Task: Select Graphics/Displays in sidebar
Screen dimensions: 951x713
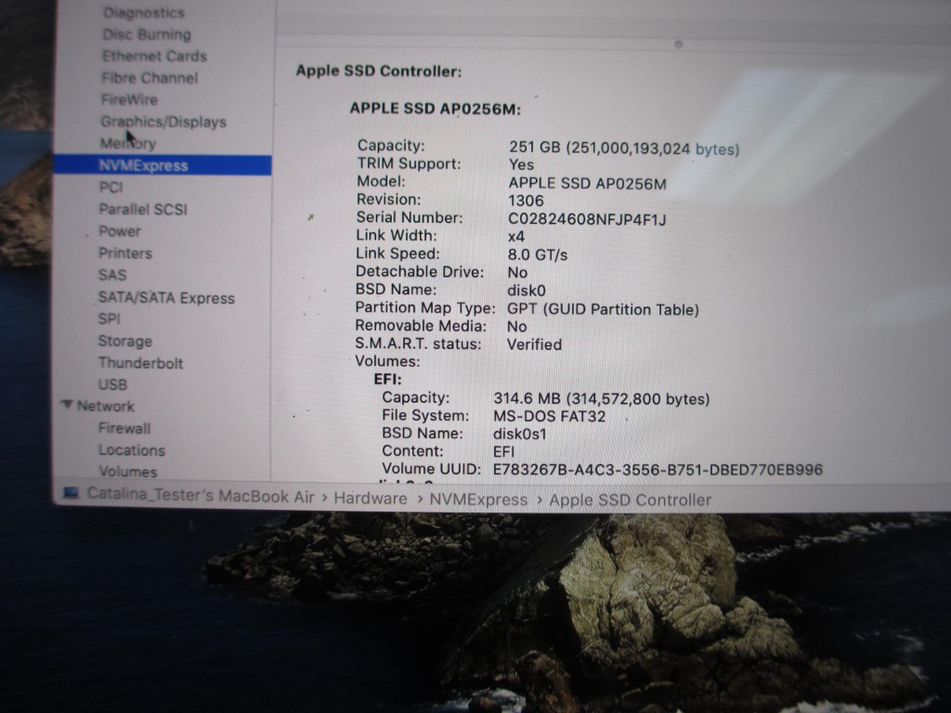Action: [x=163, y=122]
